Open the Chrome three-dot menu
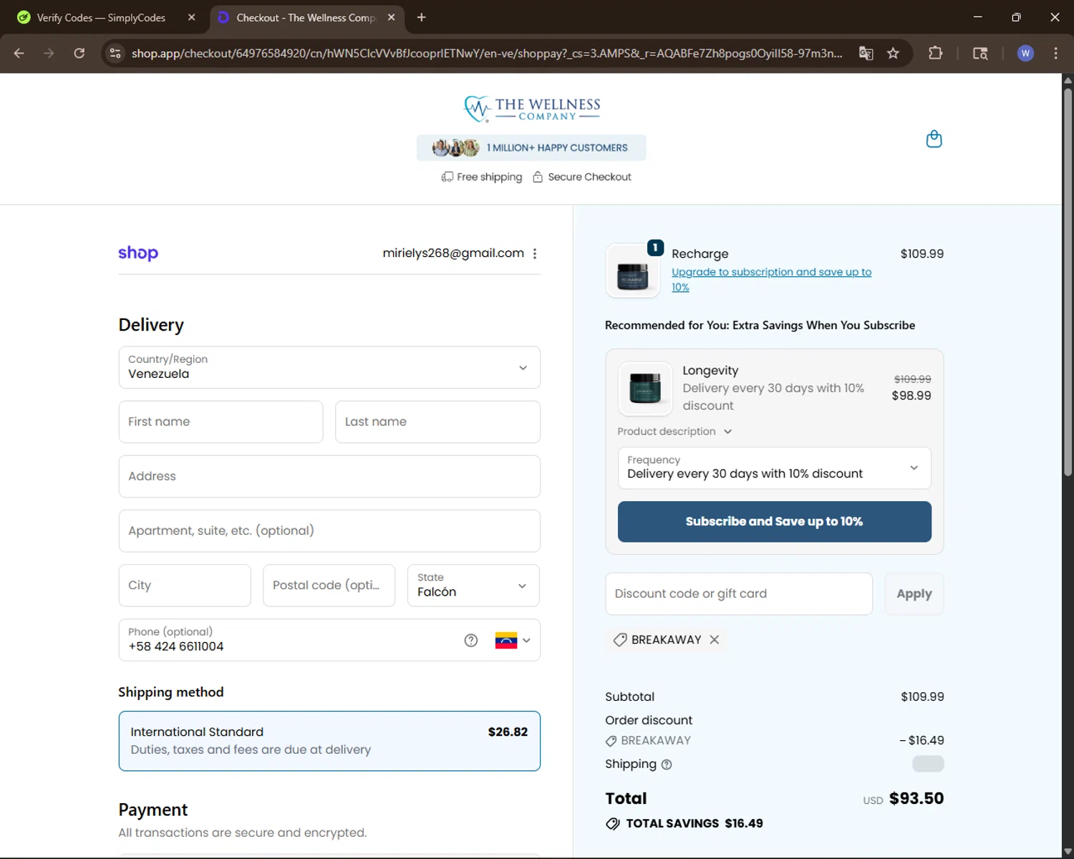 (x=1055, y=53)
